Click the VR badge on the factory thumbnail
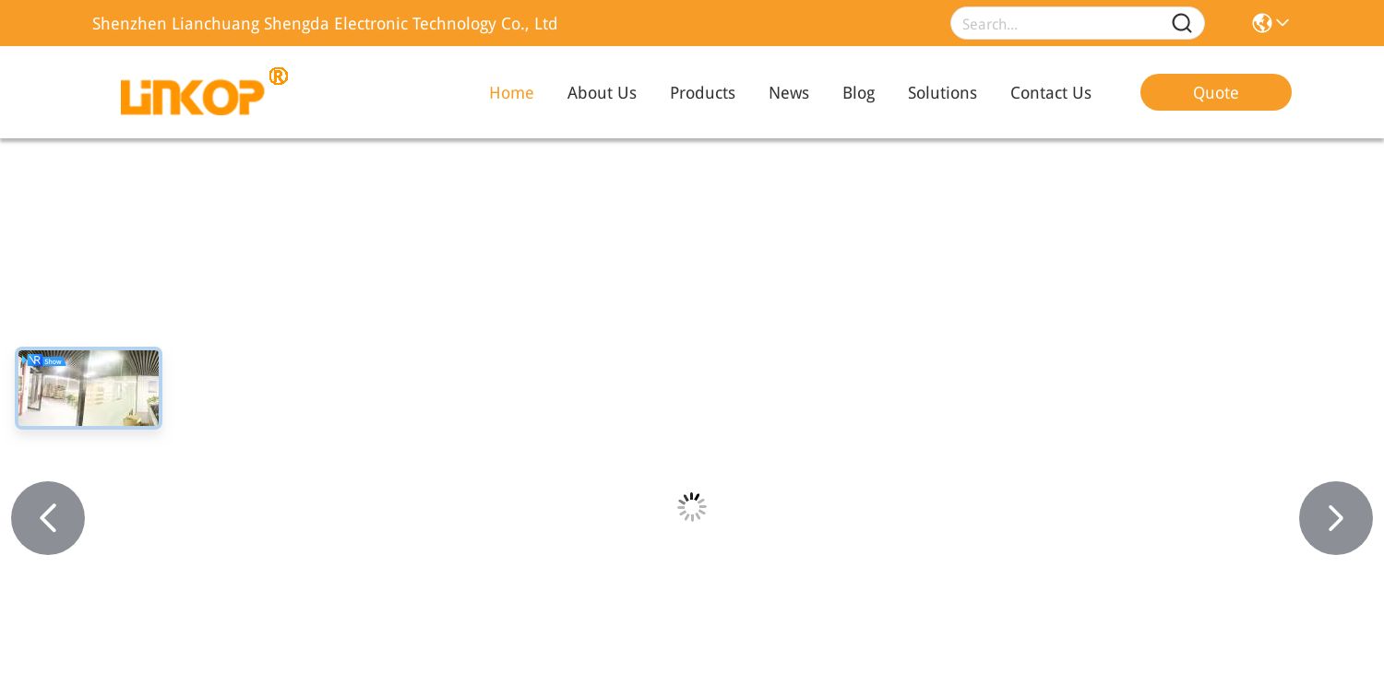Viewport: 1384px width, 697px height. [33, 360]
